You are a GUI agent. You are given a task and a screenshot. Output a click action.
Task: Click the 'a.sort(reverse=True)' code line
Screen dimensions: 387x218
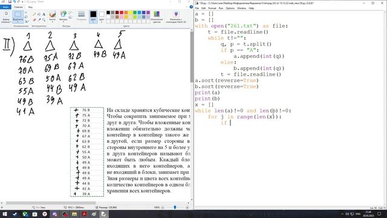227,81
